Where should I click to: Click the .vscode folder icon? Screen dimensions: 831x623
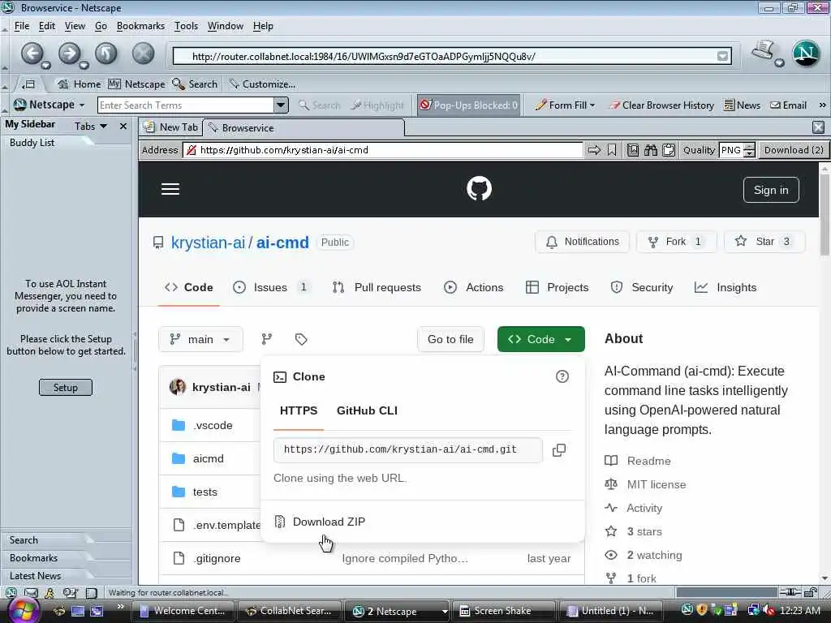179,425
